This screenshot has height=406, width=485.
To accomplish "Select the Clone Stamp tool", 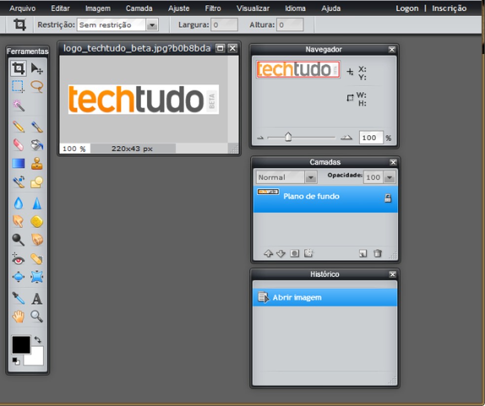I will 37,163.
